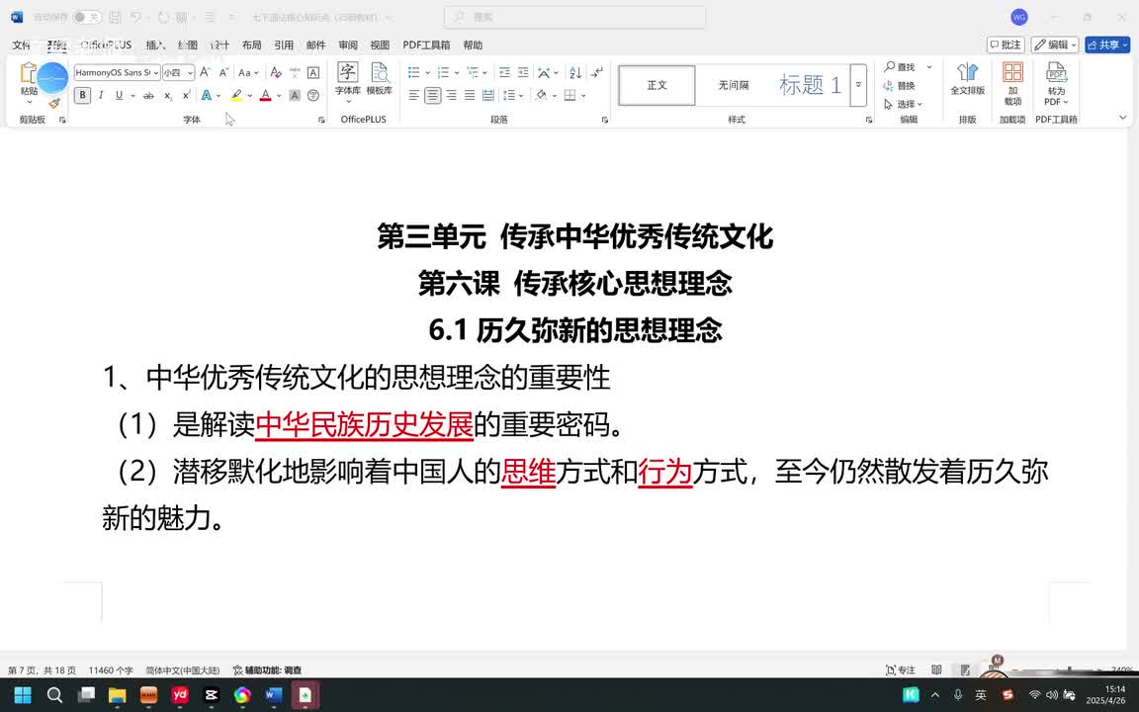Click the Justify alignment icon
Screen dimensions: 1139x712
tap(470, 95)
